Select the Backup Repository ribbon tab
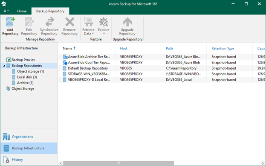The width and height of the screenshot is (266, 166). tap(50, 11)
